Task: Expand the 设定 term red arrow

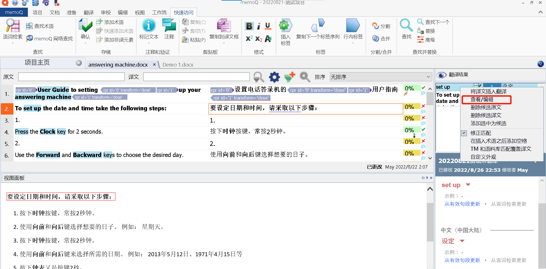Action: click(462, 241)
